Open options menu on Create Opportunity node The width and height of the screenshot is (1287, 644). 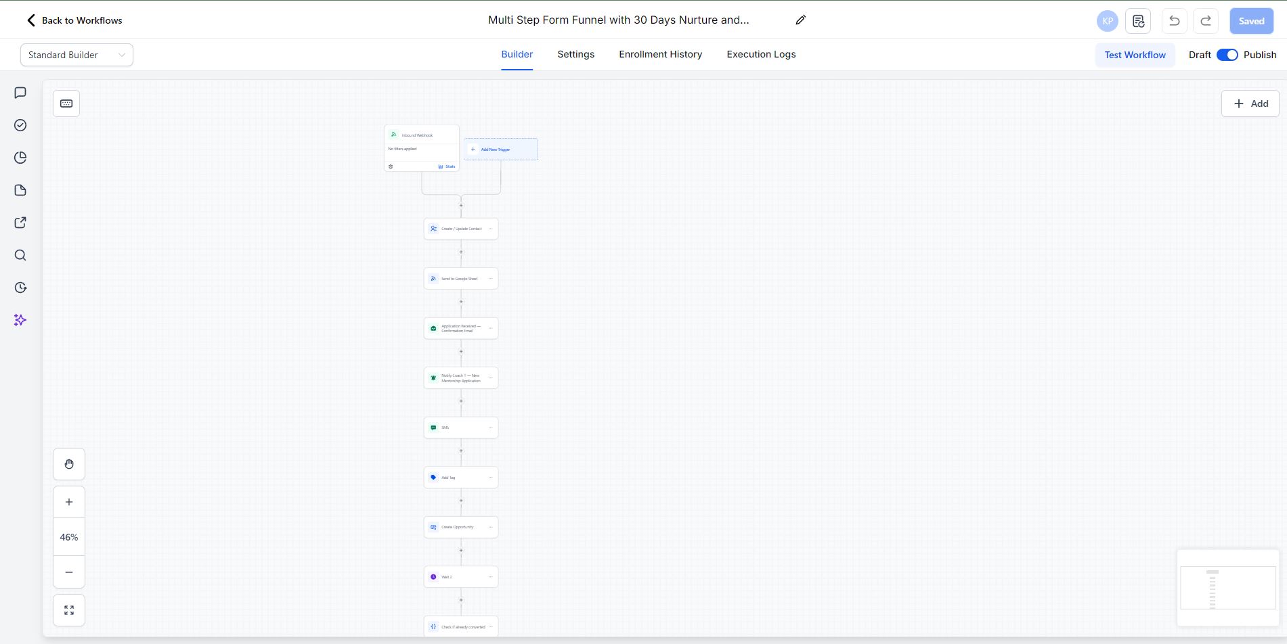(490, 527)
